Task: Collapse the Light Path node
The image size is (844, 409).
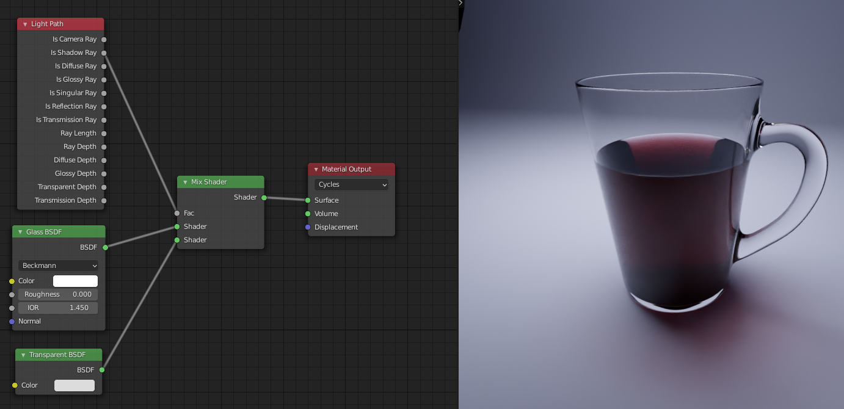Action: click(x=25, y=24)
